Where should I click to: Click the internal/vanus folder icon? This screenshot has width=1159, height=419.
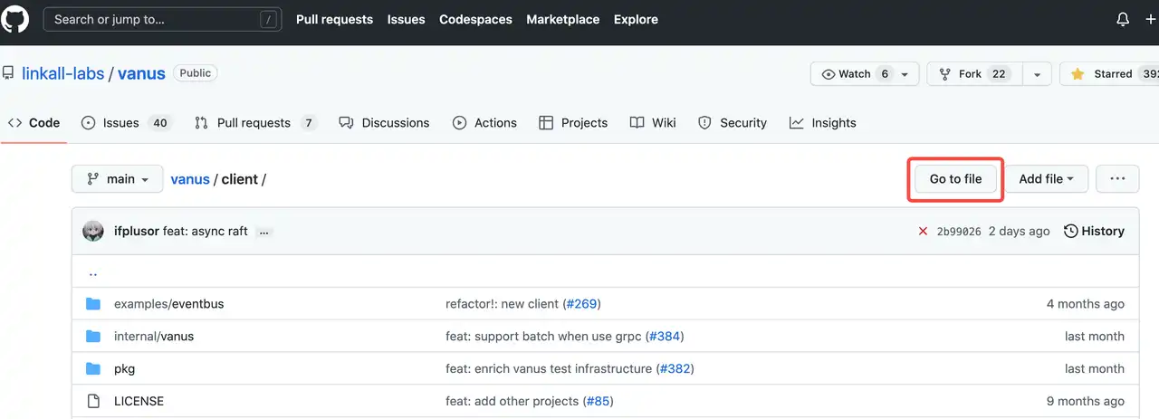coord(92,337)
